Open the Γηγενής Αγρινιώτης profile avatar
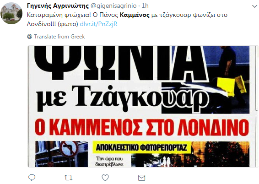Screen dimensions: 259x184 coord(11,13)
